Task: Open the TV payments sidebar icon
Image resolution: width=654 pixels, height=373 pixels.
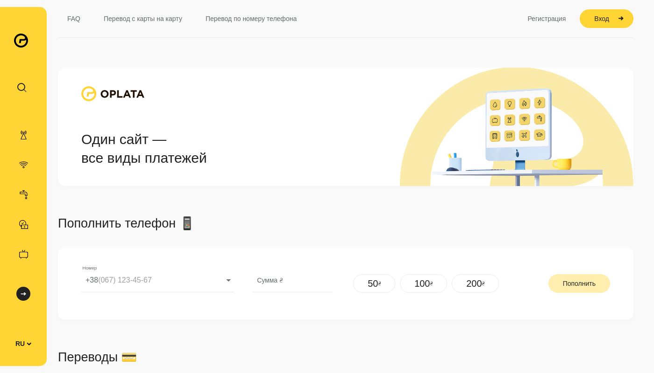Action: pos(23,254)
